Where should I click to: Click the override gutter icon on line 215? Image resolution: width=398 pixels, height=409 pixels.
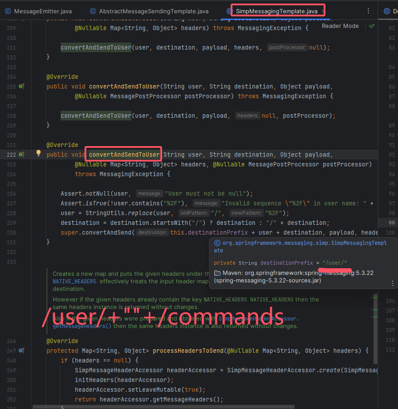pos(21,86)
